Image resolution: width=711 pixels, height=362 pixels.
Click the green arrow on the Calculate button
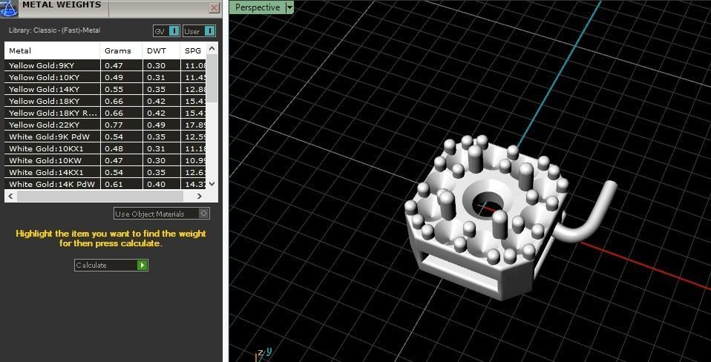click(142, 266)
